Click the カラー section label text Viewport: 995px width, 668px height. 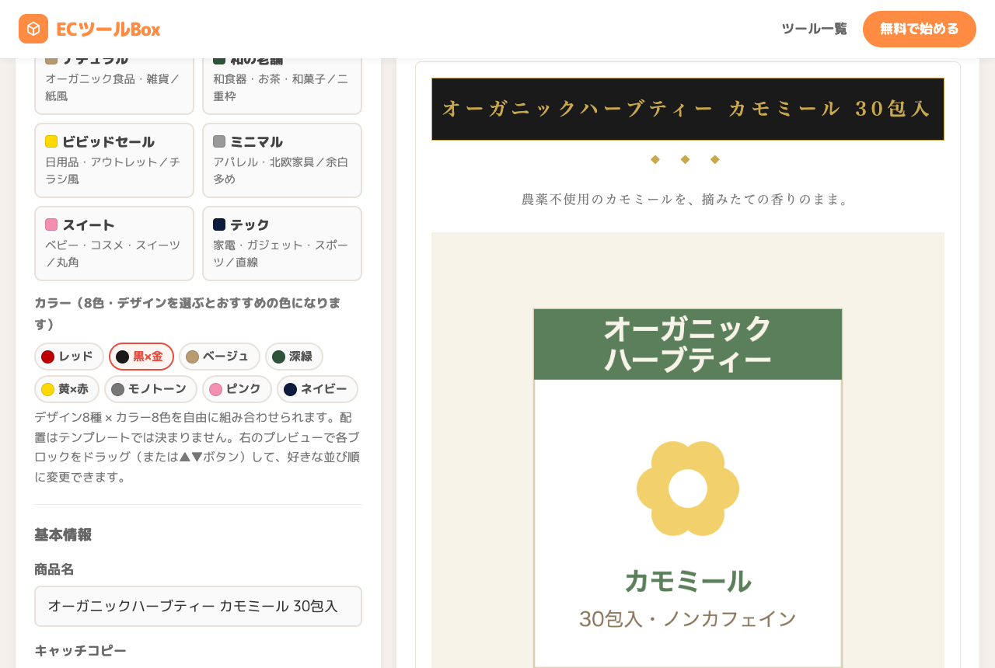coord(187,313)
